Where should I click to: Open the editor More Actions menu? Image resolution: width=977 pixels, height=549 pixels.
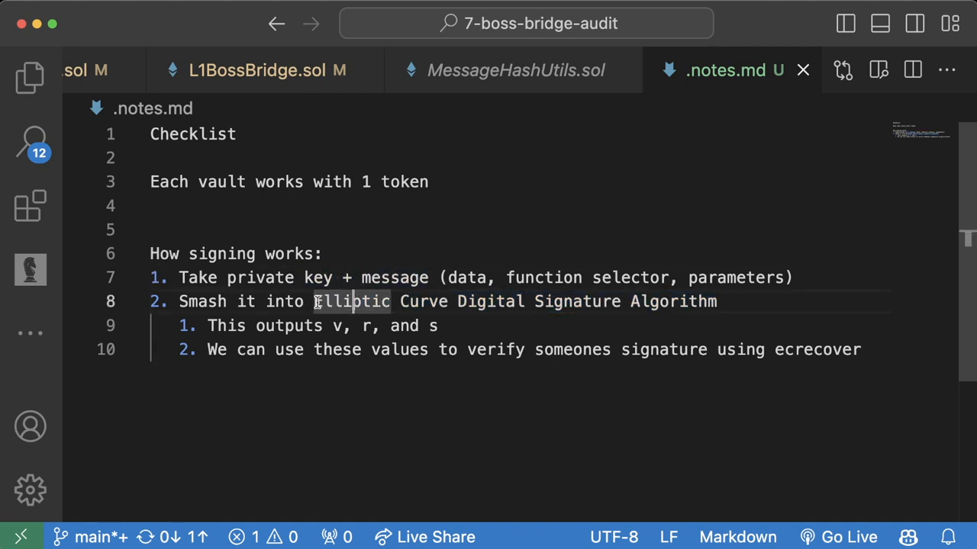pyautogui.click(x=947, y=70)
